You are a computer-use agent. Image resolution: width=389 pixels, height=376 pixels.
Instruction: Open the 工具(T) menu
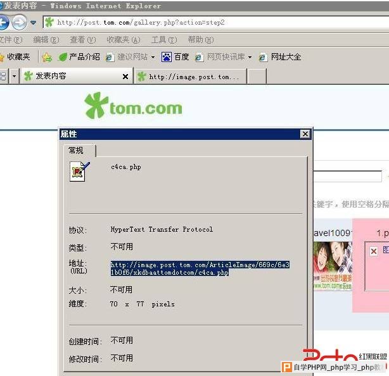coord(164,40)
